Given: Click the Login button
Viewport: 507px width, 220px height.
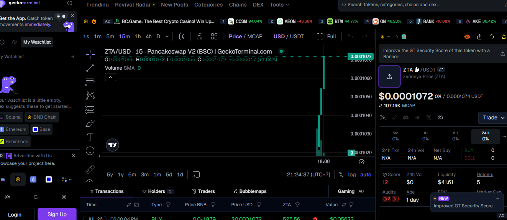Looking at the screenshot, I should 15,214.
